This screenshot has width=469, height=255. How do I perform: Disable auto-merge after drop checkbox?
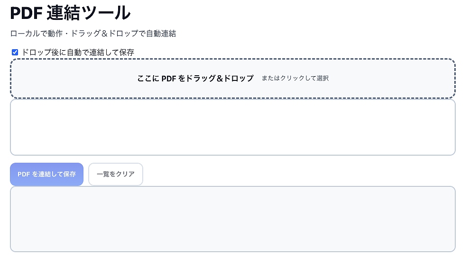coord(15,53)
